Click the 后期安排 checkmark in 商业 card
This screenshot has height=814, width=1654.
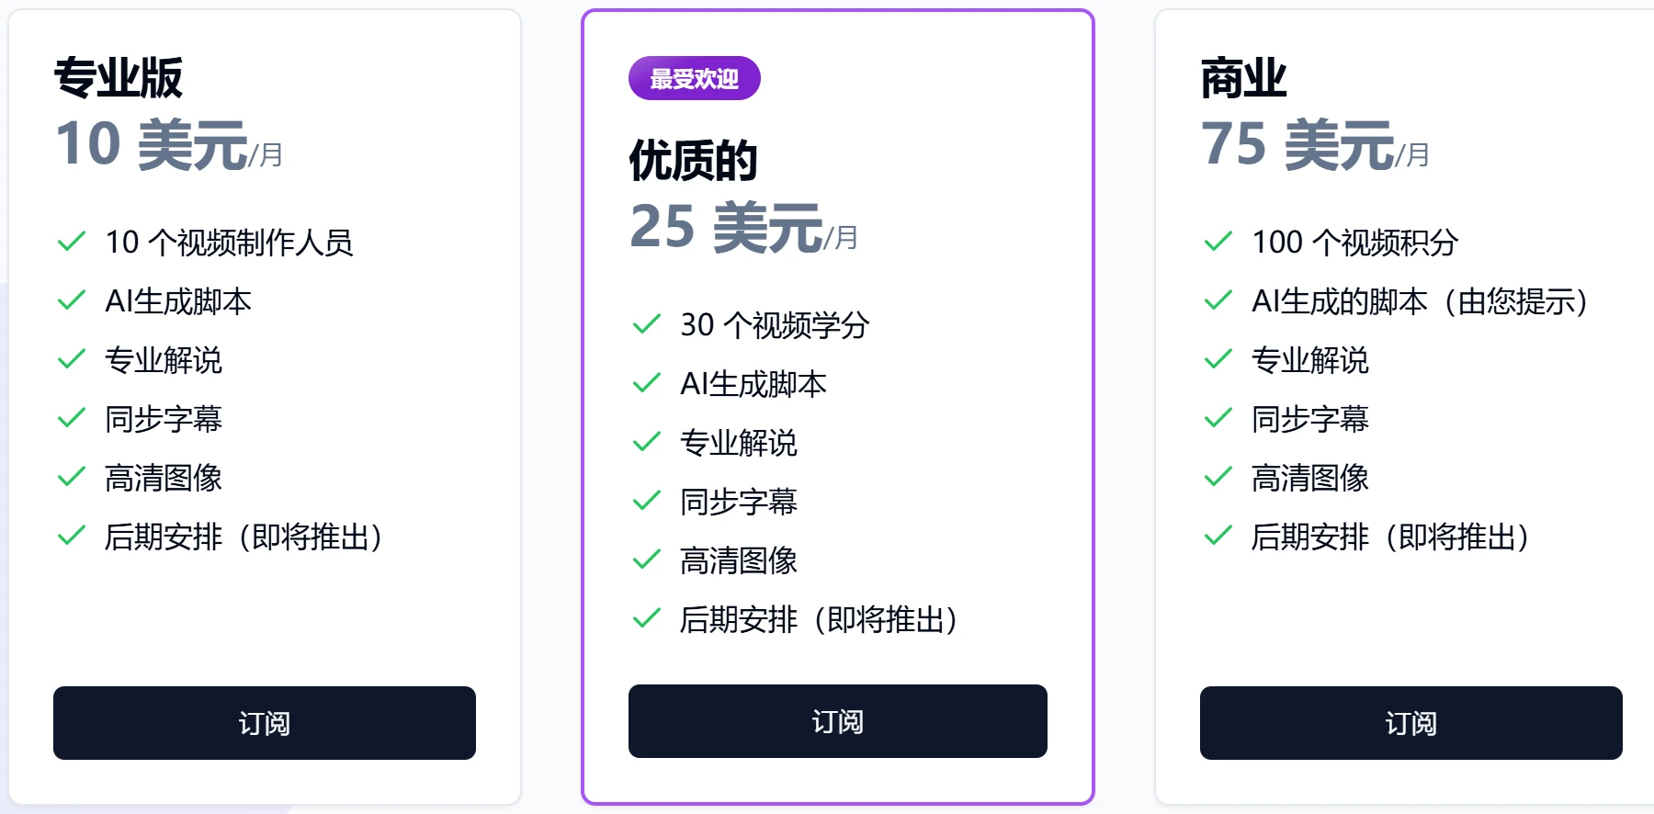coord(1218,536)
